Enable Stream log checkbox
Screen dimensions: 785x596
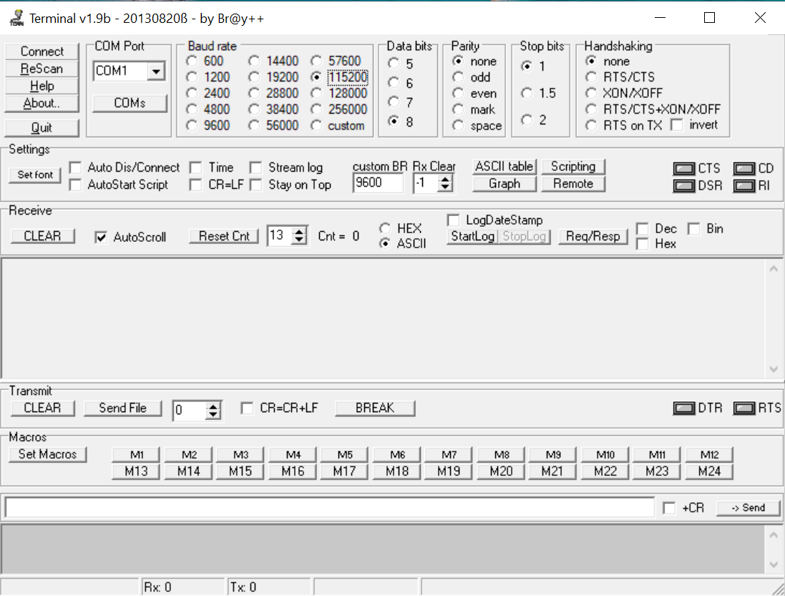click(256, 167)
